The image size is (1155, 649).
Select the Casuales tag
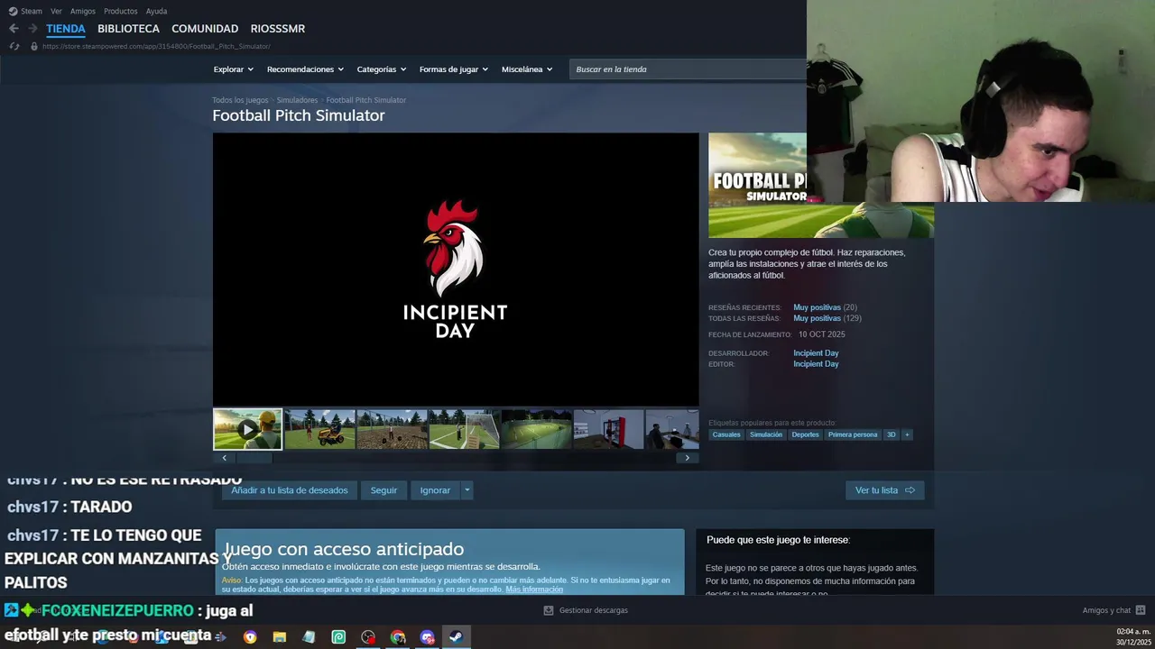coord(726,434)
